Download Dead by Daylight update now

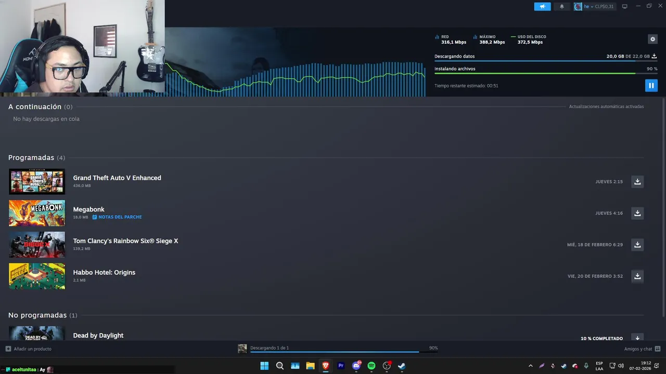637,337
